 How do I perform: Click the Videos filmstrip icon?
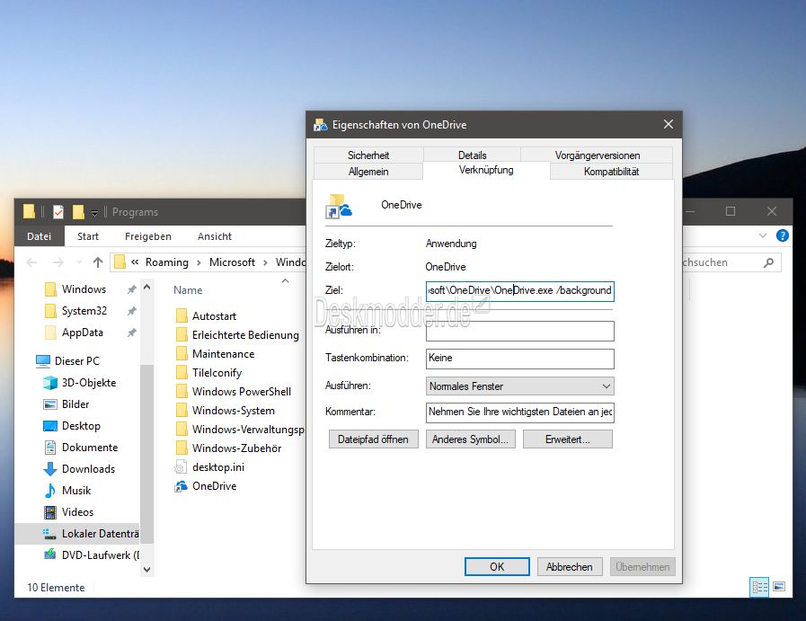pyautogui.click(x=50, y=512)
